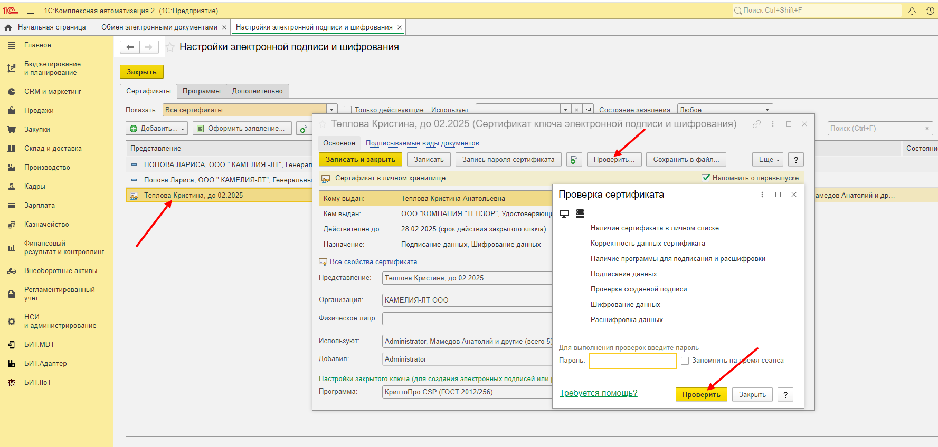Open Подписываемые виды документов tab
This screenshot has height=447, width=938.
click(x=422, y=143)
